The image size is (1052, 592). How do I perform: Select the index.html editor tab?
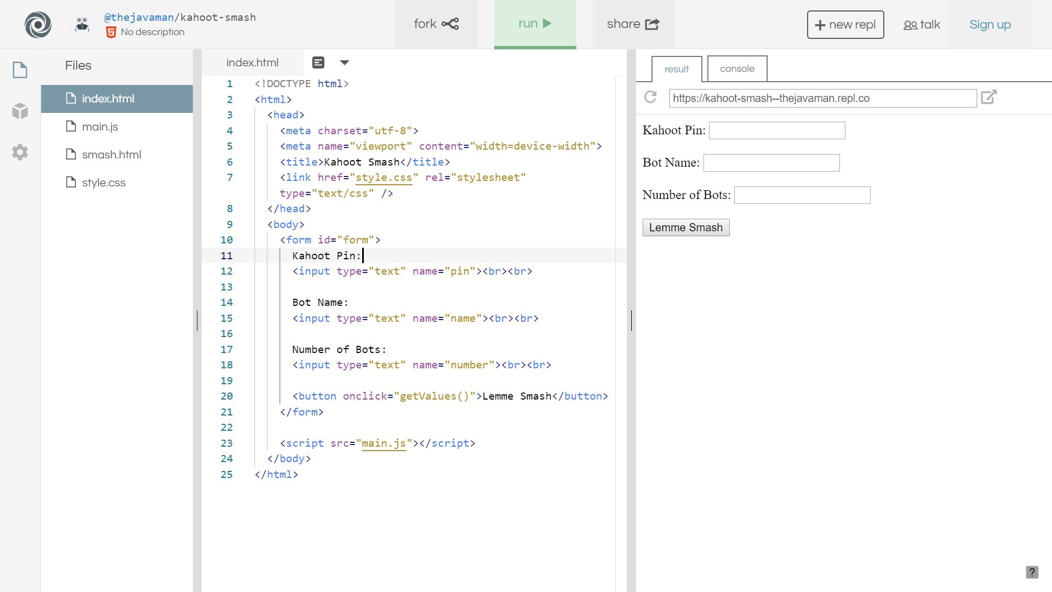253,62
